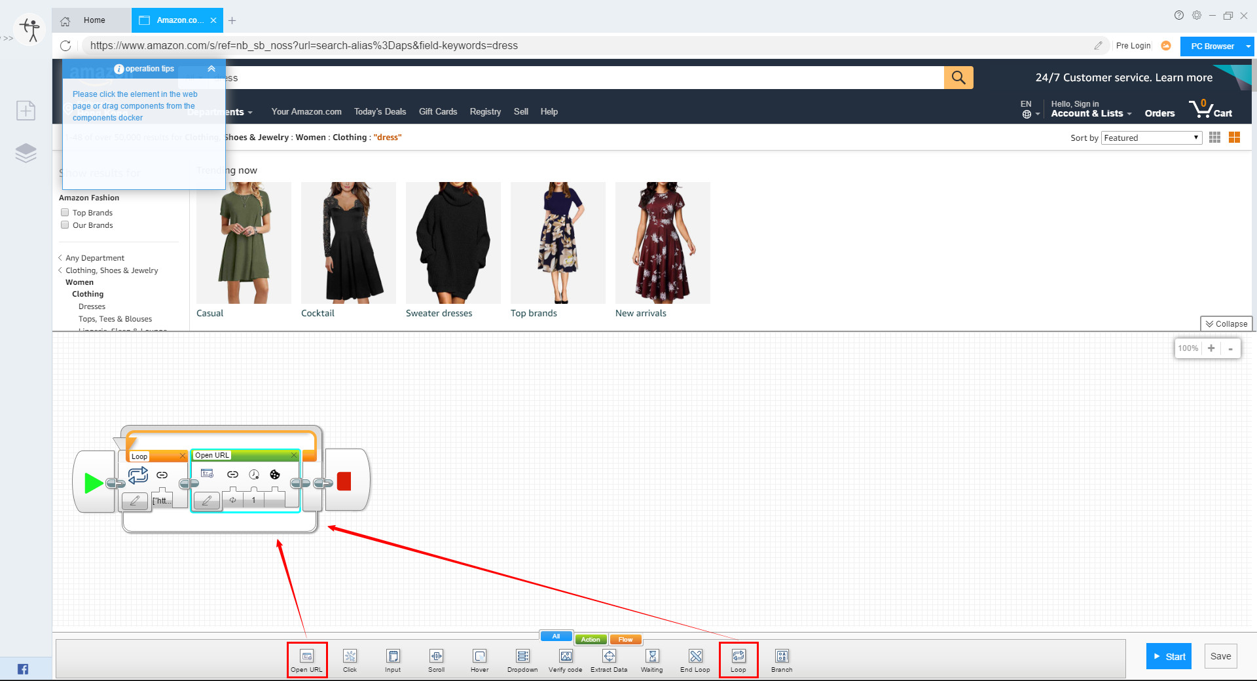This screenshot has width=1257, height=681.
Task: Click the link icon in Open URL block
Action: [x=232, y=474]
